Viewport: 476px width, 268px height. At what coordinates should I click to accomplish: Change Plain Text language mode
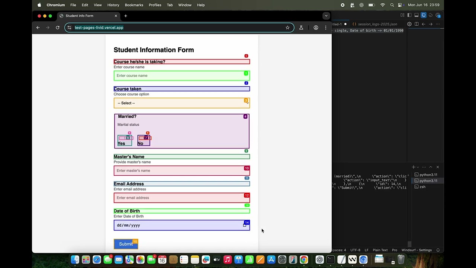point(380,250)
